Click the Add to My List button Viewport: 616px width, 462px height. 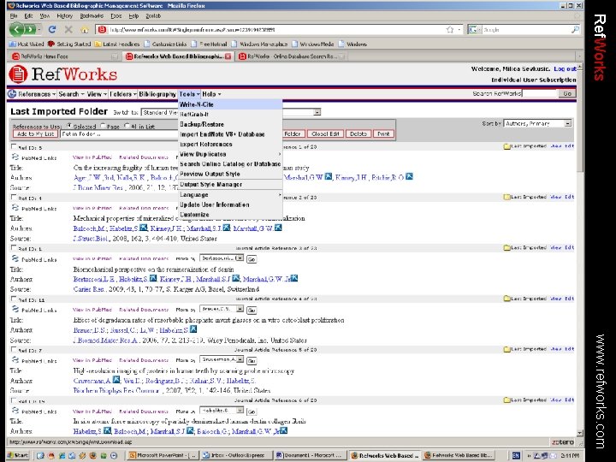35,134
